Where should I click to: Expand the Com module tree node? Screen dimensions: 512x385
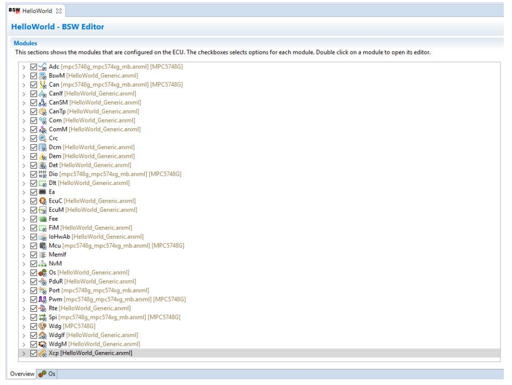[24, 121]
